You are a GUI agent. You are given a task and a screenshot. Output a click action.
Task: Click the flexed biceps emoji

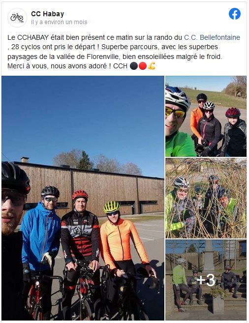152,66
